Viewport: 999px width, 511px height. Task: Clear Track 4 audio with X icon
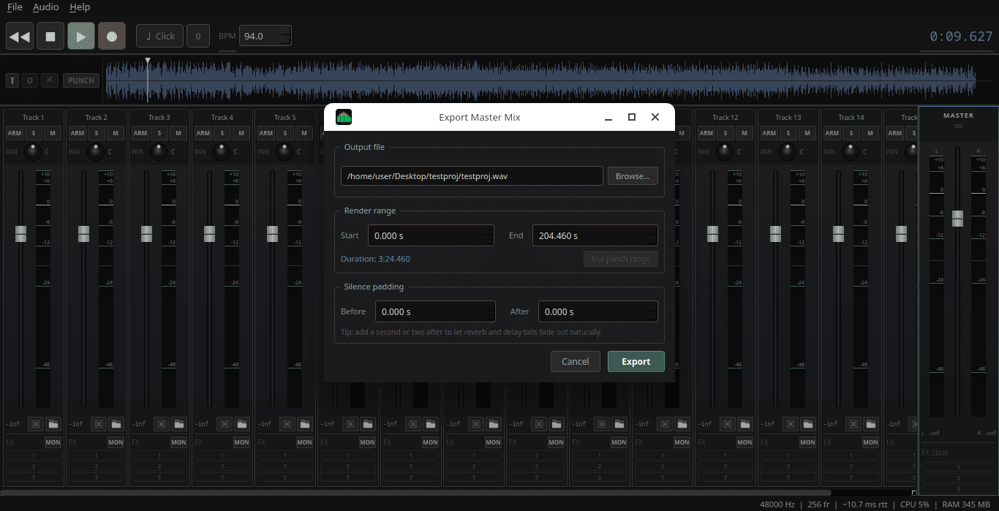(224, 424)
